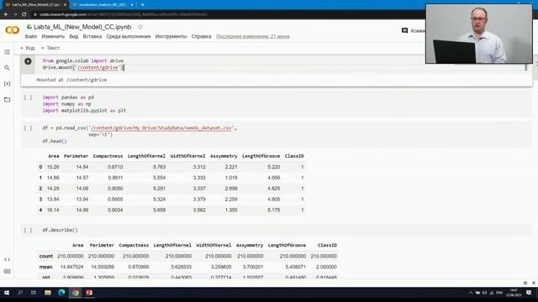Open File Explorer from taskbar

coord(48,293)
